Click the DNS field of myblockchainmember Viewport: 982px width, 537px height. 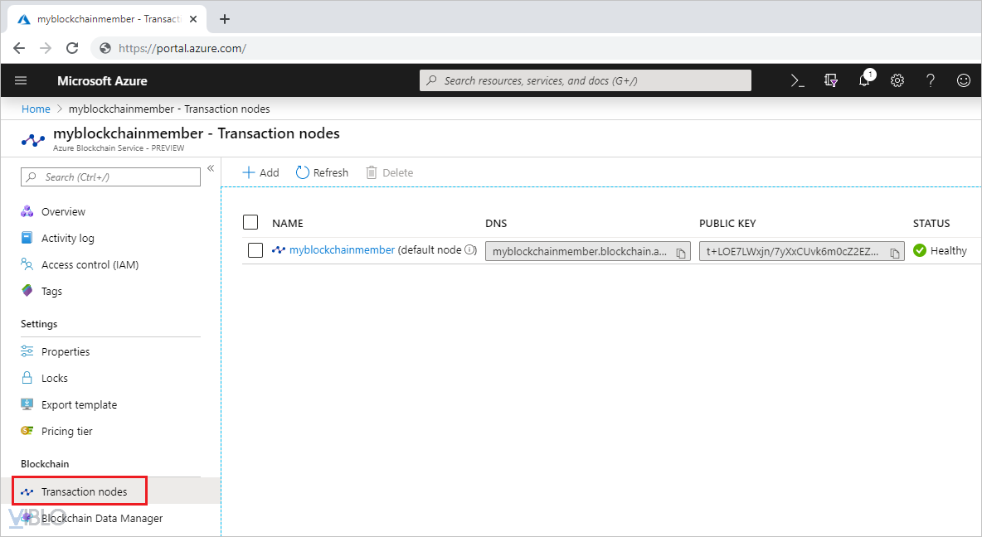point(587,251)
